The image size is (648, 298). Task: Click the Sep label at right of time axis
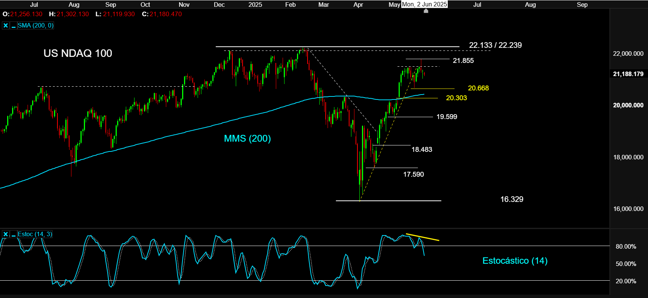tap(582, 5)
